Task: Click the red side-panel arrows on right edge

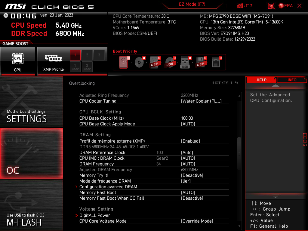Action: coord(304,145)
